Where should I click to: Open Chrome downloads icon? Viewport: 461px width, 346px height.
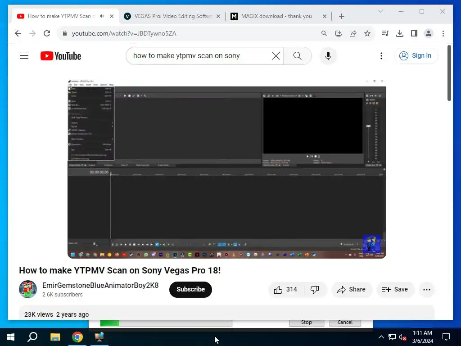coord(400,33)
